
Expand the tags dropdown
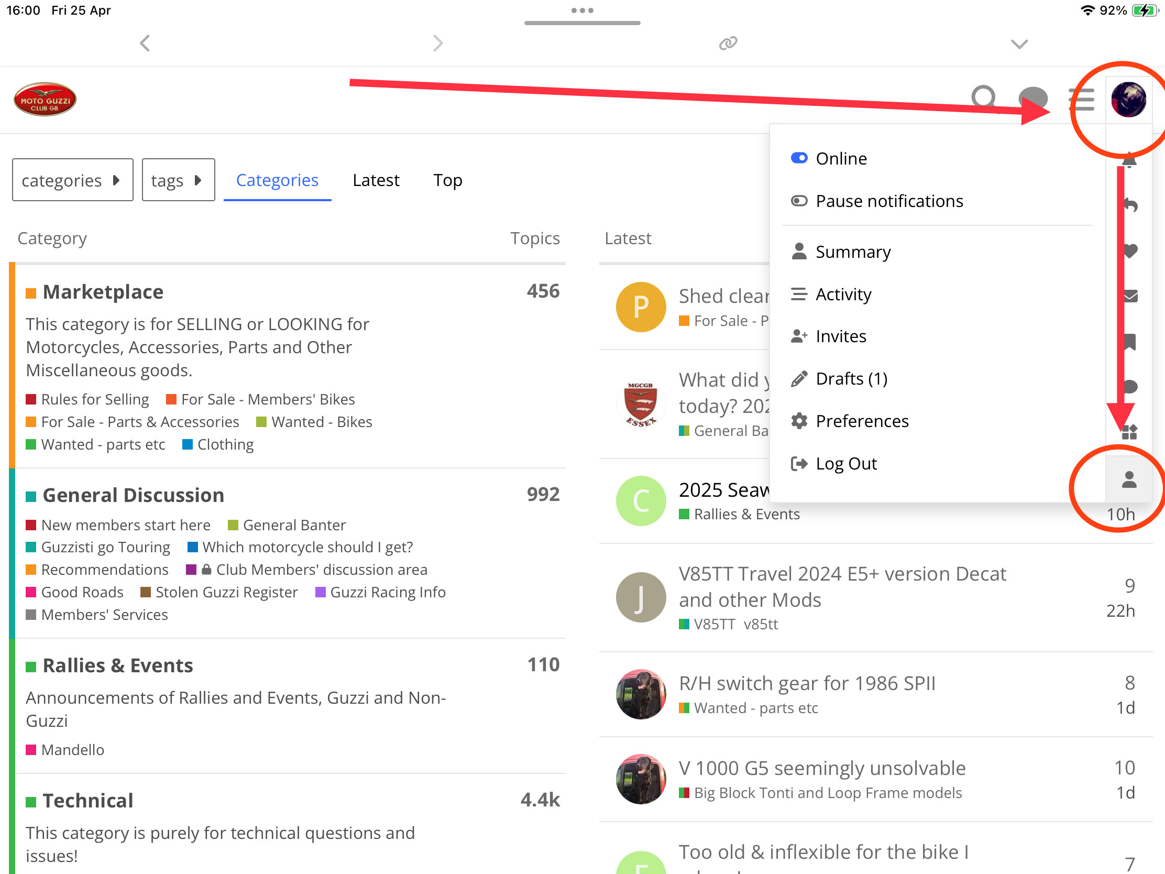(x=178, y=180)
